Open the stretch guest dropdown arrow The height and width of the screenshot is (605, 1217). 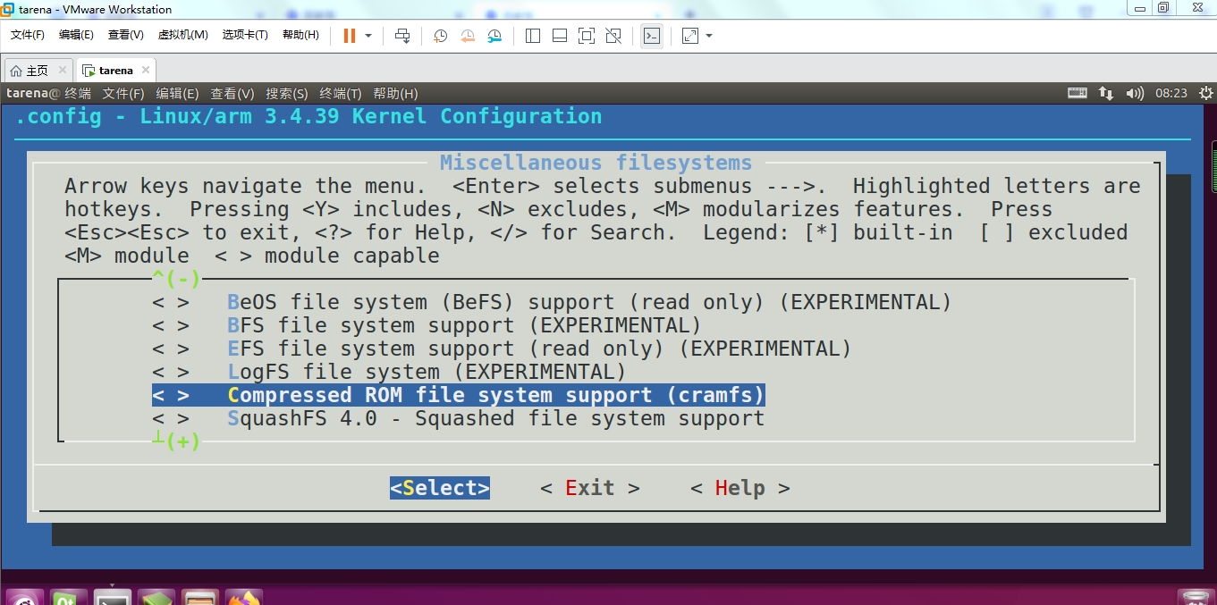coord(709,36)
